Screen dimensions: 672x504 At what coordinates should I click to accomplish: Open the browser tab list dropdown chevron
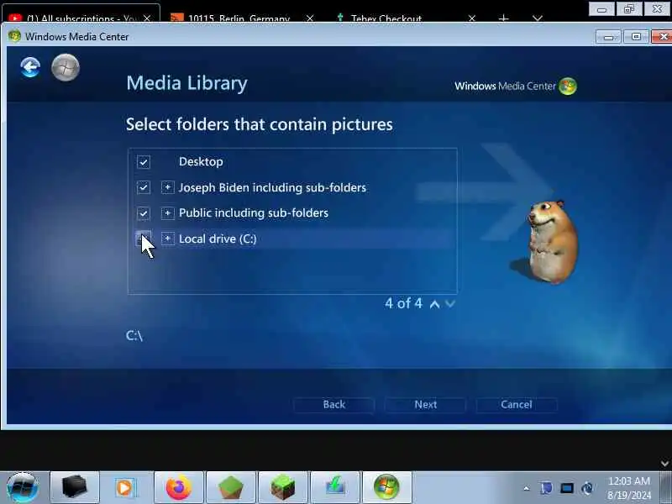click(538, 18)
